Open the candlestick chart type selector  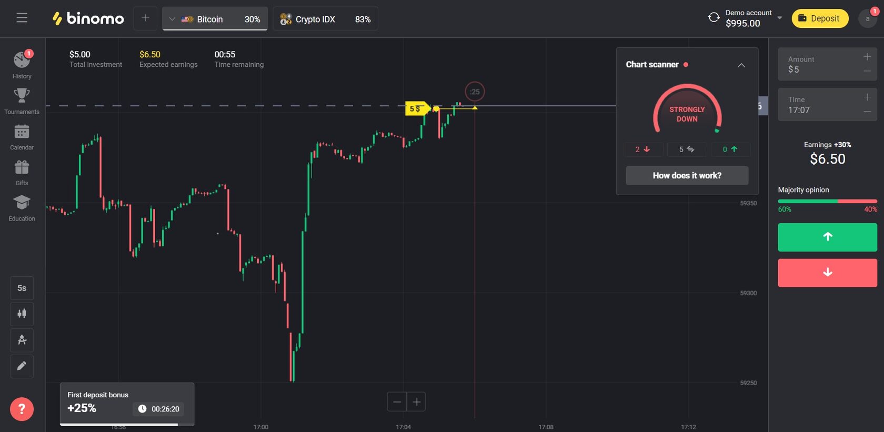(x=22, y=314)
